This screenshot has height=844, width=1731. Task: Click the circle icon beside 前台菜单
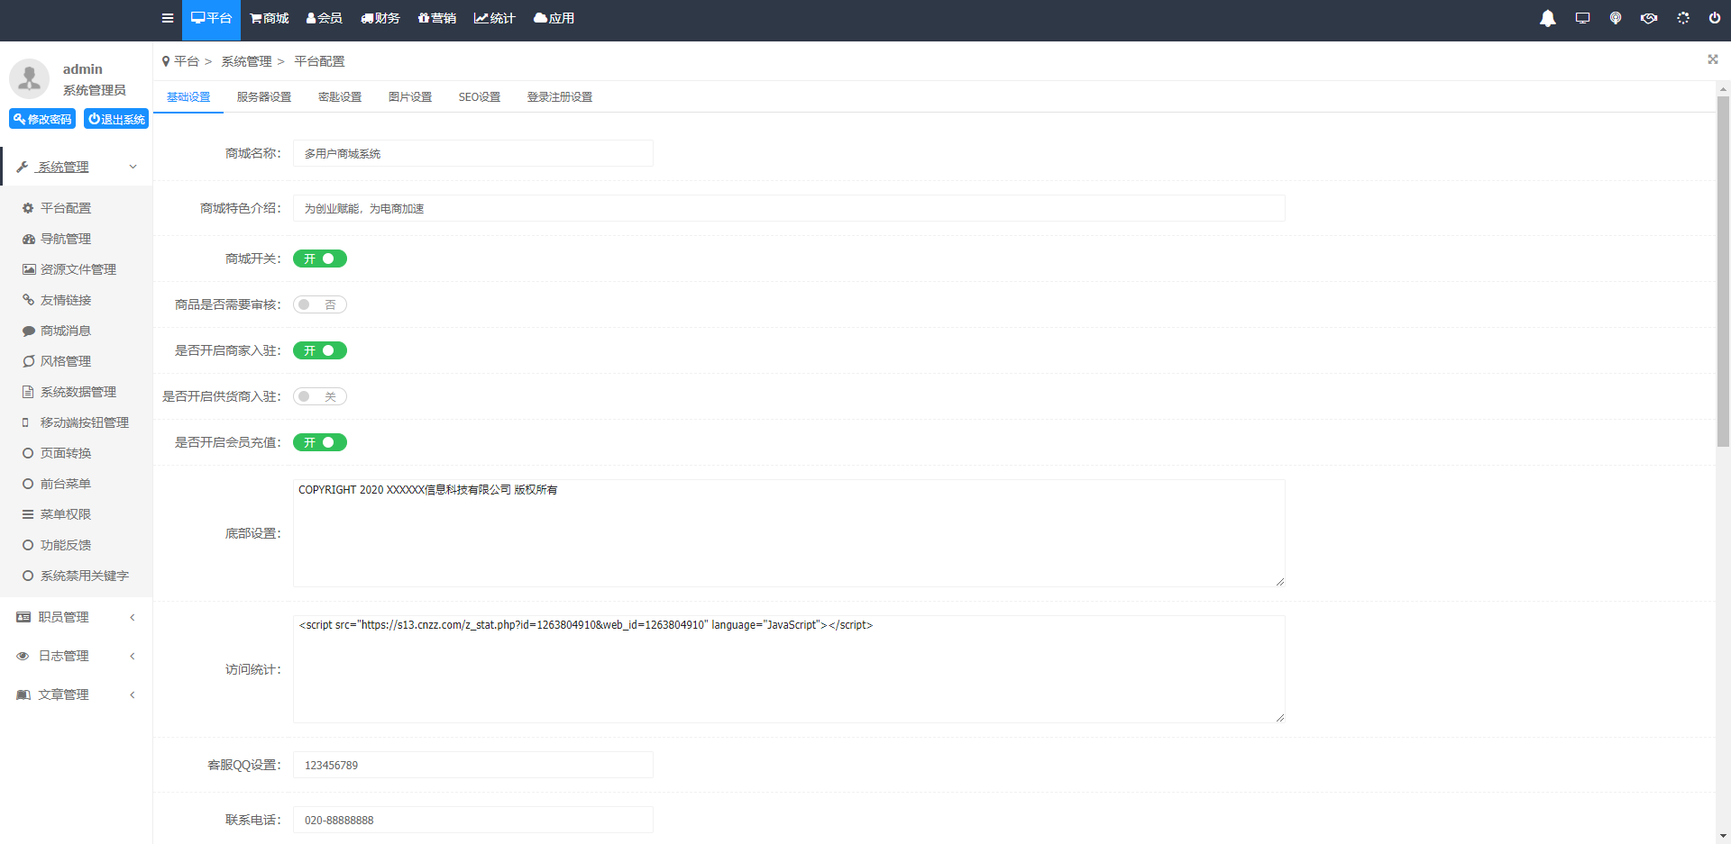28,484
